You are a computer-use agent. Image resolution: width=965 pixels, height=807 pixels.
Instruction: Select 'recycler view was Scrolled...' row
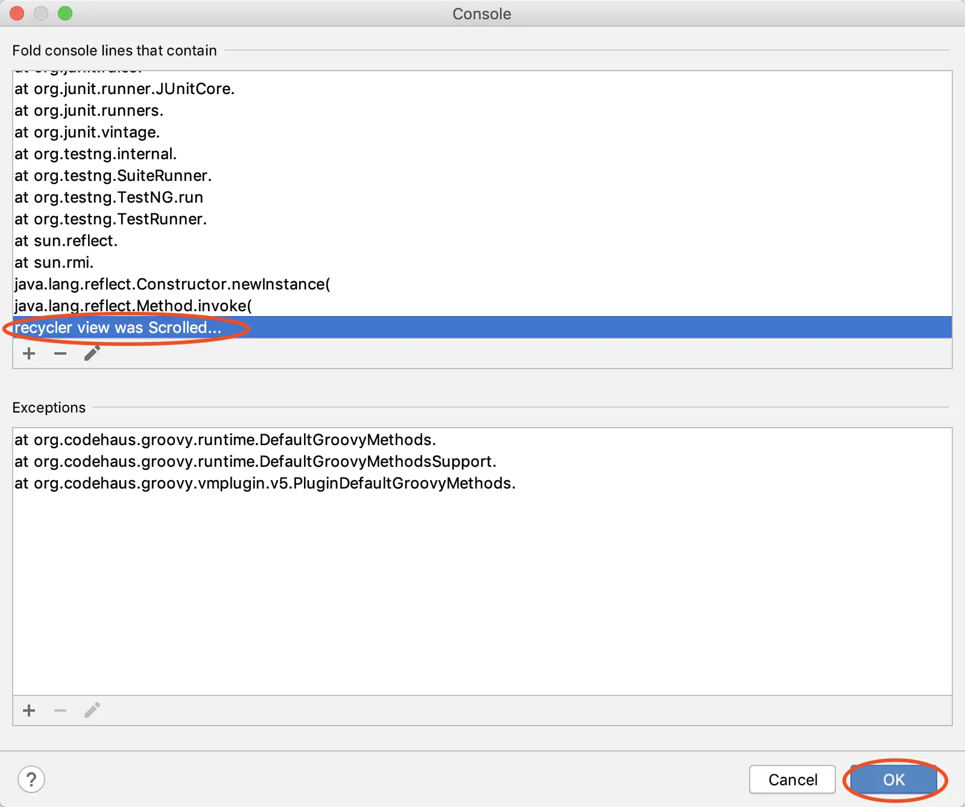(482, 328)
